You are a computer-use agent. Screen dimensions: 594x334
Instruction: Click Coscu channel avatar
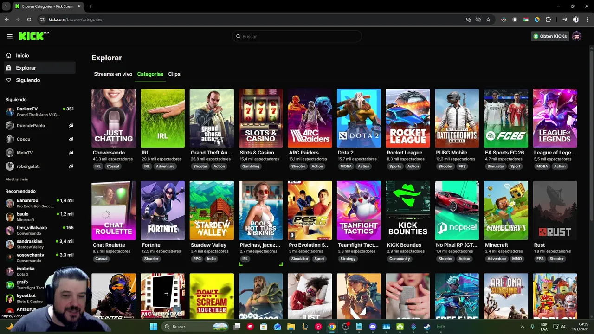click(x=10, y=139)
